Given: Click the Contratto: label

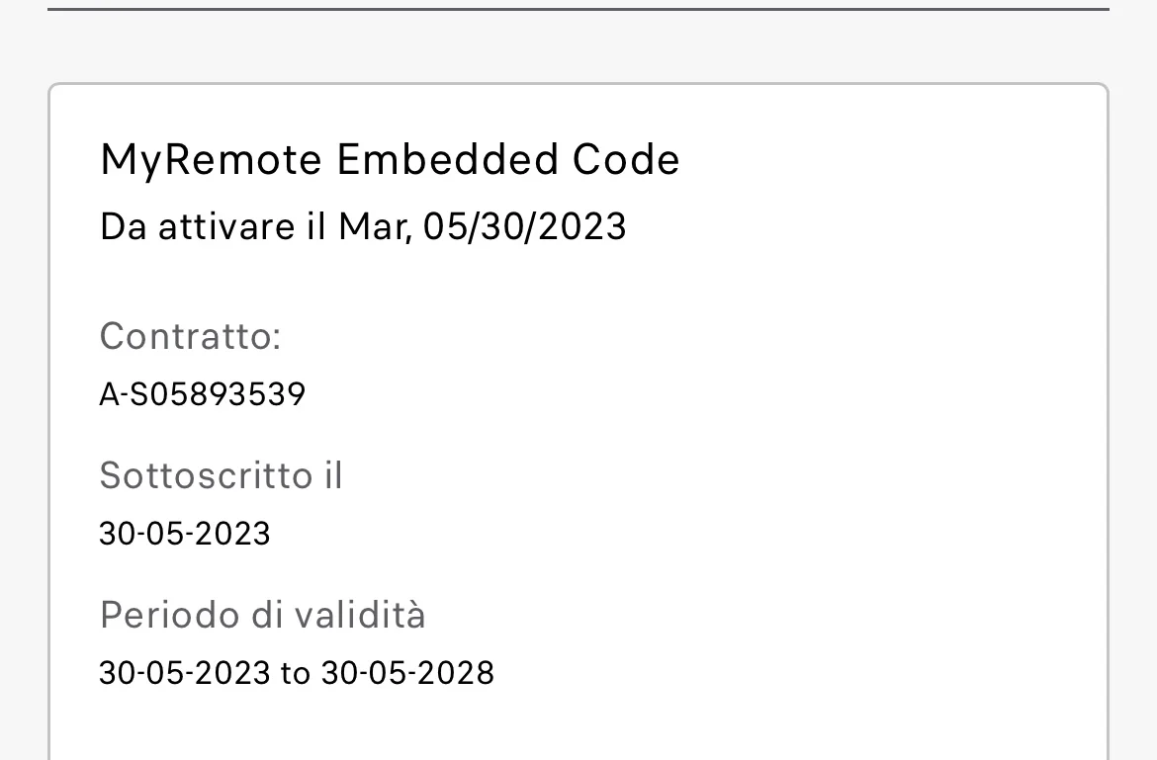Looking at the screenshot, I should point(190,336).
